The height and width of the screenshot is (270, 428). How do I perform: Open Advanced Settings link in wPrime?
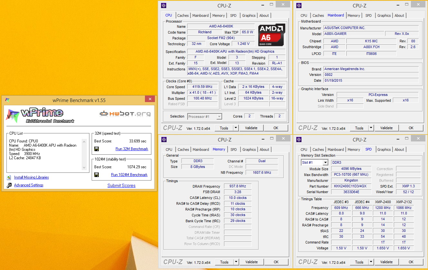29,185
